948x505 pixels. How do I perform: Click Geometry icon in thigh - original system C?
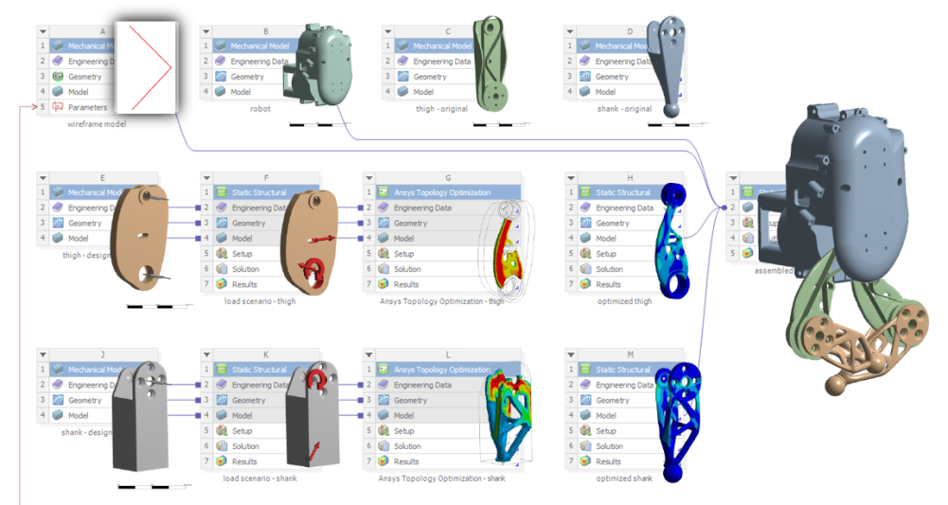coord(403,77)
